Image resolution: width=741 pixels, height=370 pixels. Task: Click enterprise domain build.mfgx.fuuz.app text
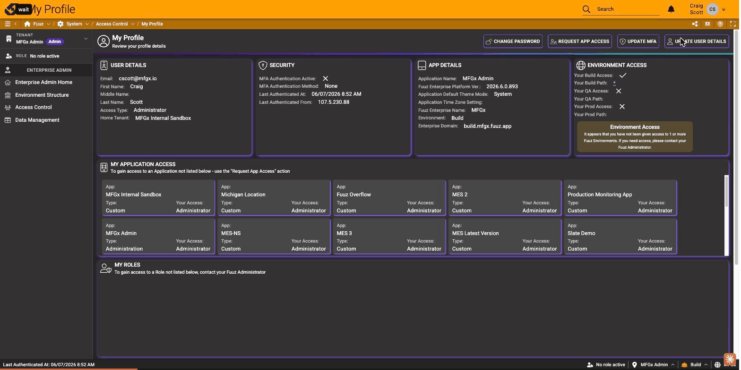click(487, 126)
